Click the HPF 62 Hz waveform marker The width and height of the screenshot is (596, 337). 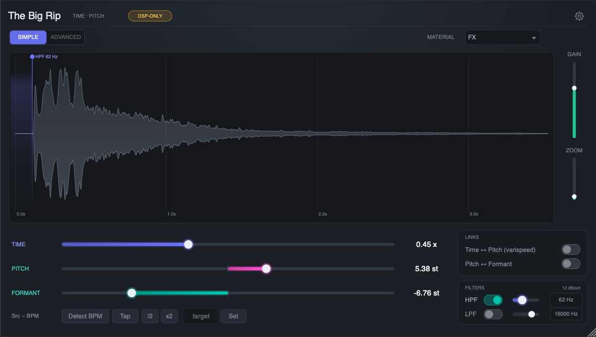pyautogui.click(x=32, y=57)
